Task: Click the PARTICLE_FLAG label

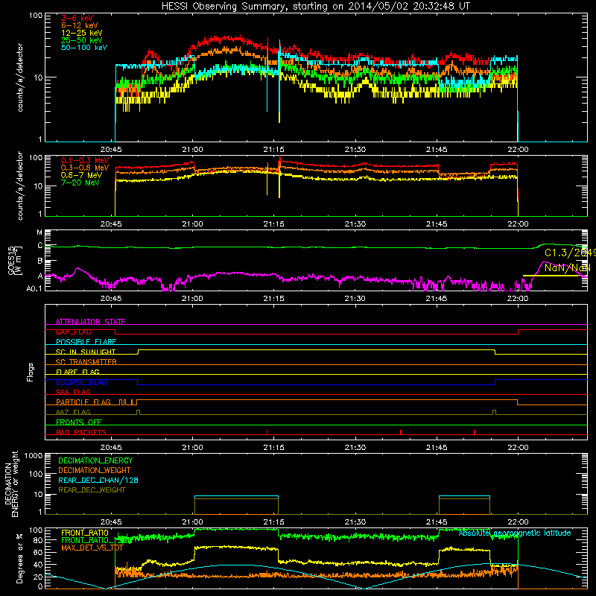Action: click(83, 402)
